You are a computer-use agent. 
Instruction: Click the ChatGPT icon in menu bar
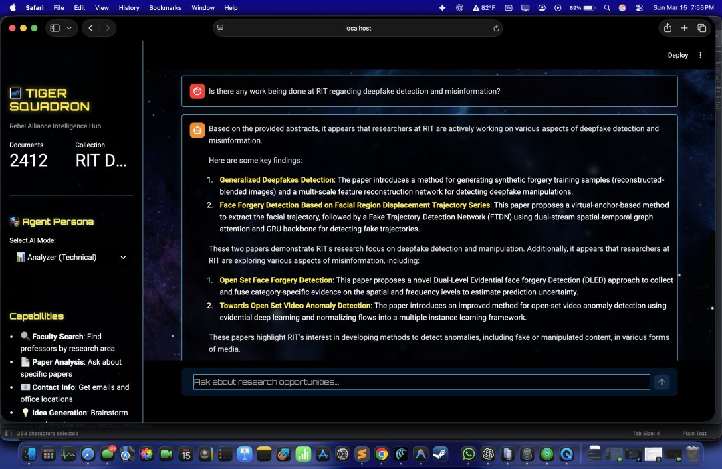pos(459,8)
